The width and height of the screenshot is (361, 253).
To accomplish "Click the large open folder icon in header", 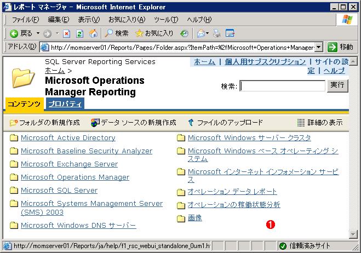I will pyautogui.click(x=23, y=78).
